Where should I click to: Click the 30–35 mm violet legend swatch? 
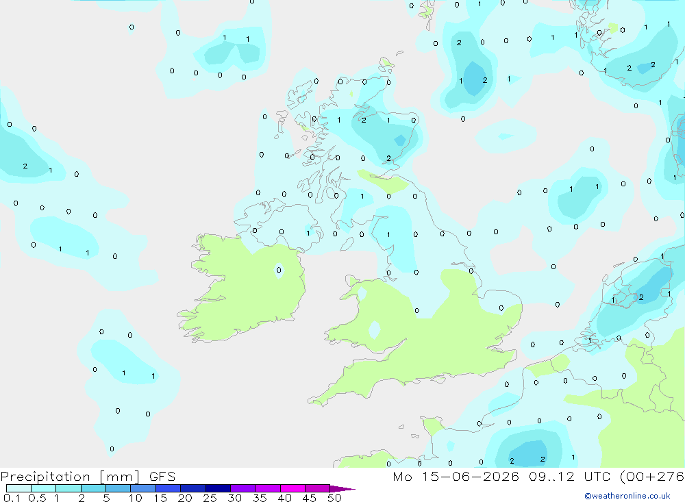click(243, 488)
